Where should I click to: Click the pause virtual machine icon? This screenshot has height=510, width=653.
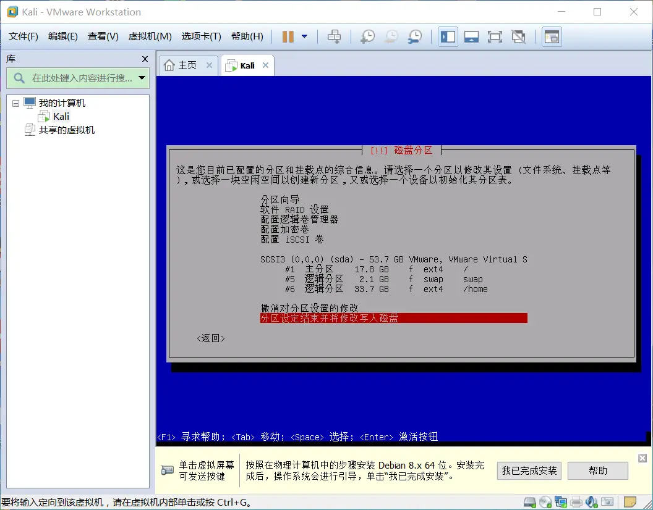click(288, 36)
